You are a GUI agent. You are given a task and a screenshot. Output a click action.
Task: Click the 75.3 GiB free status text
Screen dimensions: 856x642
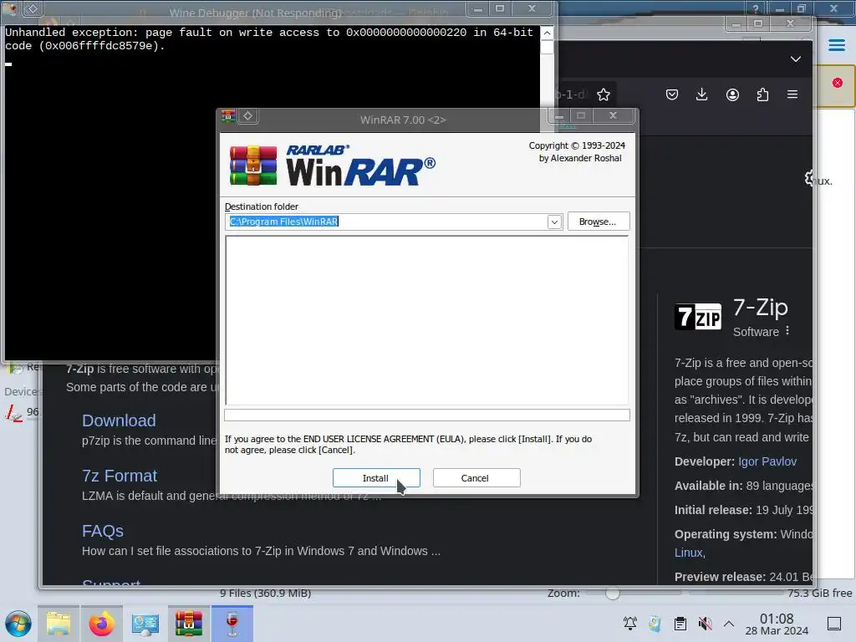[x=819, y=593]
